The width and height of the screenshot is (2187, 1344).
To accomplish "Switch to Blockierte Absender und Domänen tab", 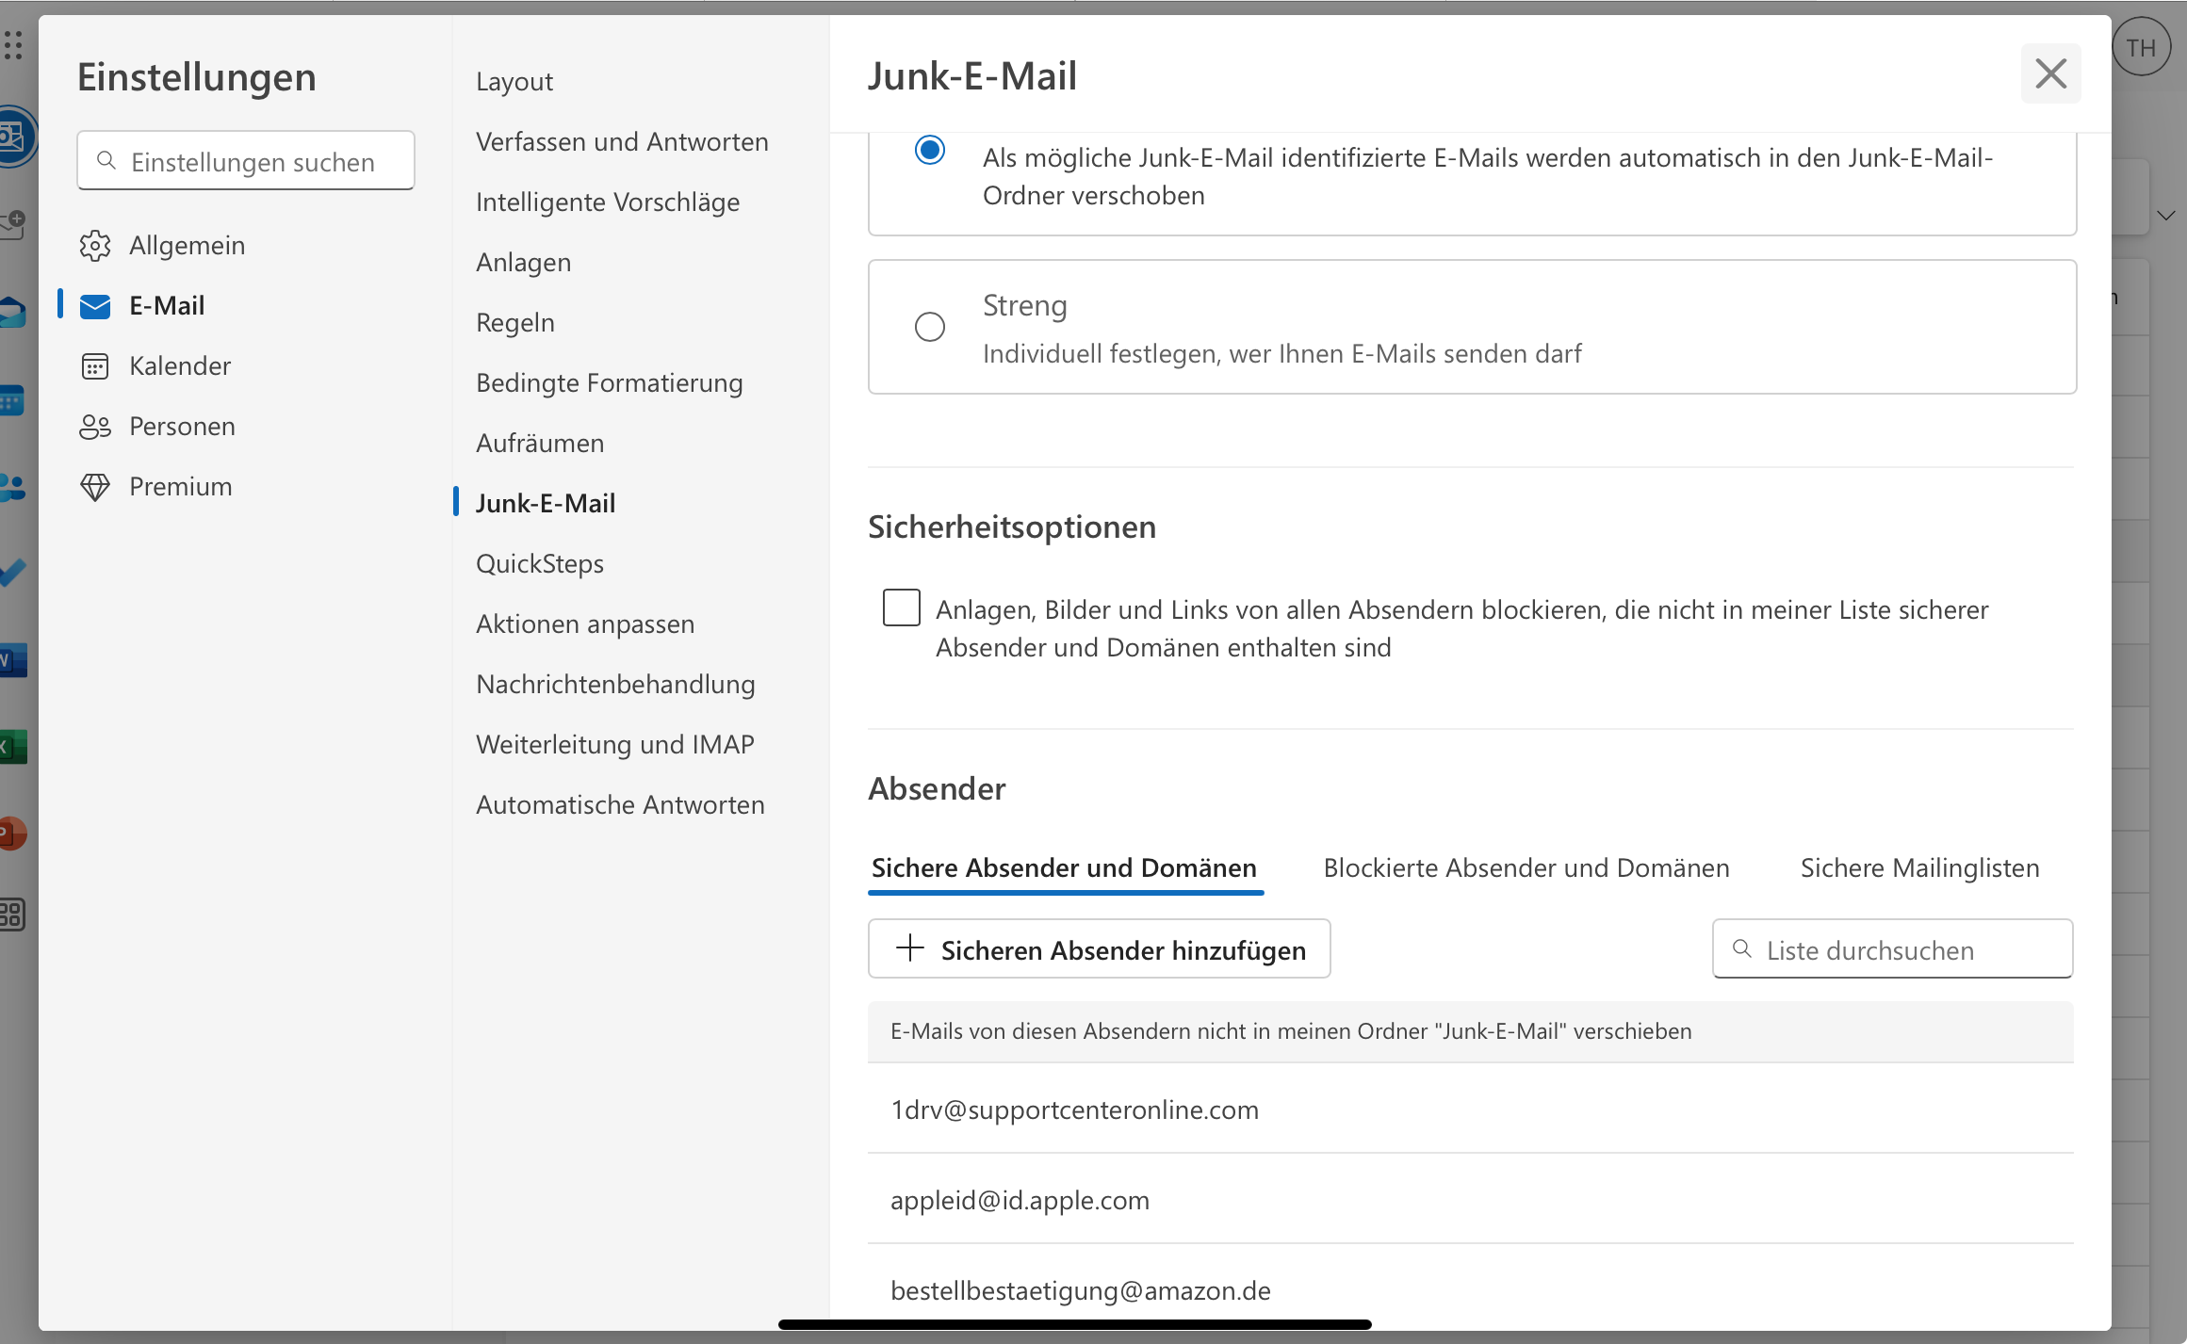I will pos(1526,867).
